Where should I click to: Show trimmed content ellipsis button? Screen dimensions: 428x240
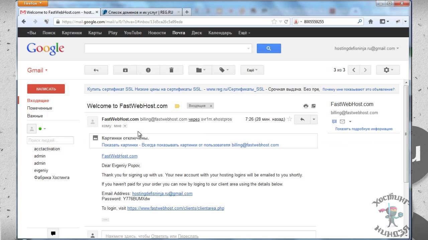click(105, 220)
